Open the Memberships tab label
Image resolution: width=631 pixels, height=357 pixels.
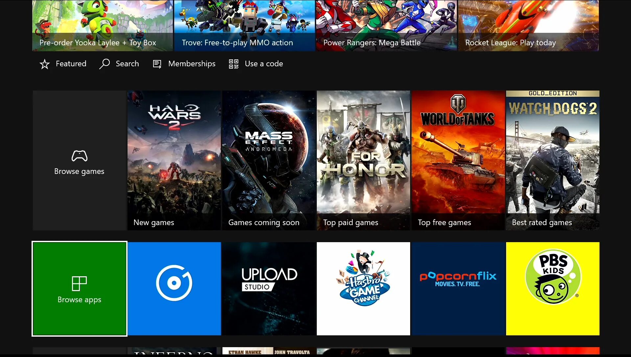(192, 64)
